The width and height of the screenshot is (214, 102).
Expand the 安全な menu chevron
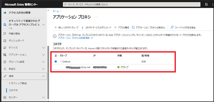pos(43,69)
